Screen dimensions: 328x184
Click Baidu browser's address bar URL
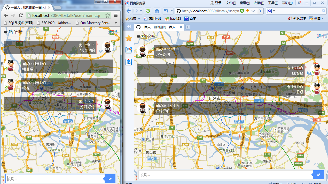tap(210, 11)
